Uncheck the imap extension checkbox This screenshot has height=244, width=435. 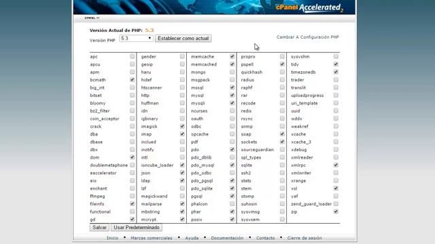point(182,134)
